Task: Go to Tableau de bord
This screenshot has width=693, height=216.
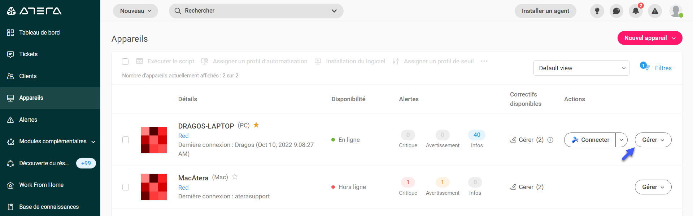Action: point(50,33)
